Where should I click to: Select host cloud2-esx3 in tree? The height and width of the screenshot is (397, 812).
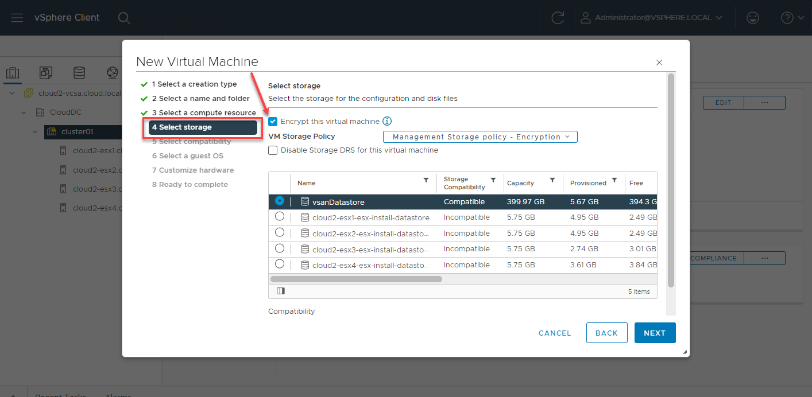click(x=97, y=189)
